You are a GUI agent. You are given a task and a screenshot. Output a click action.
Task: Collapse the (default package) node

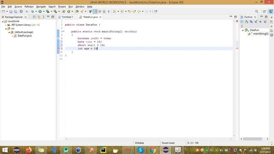9,33
